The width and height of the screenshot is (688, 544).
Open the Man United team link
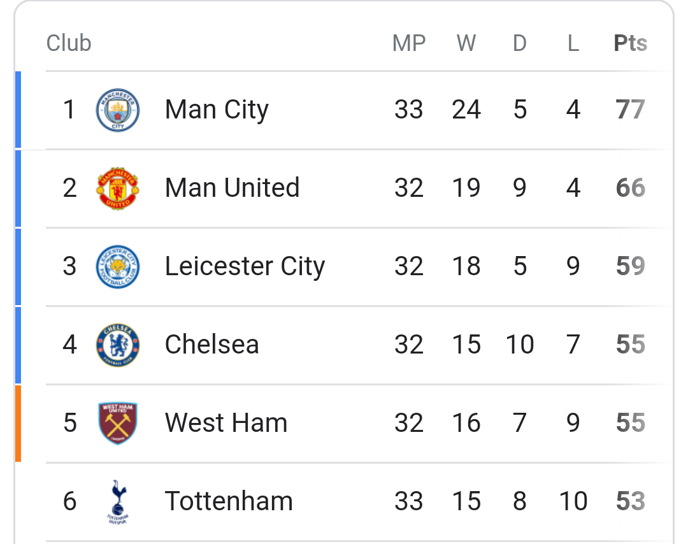point(232,188)
